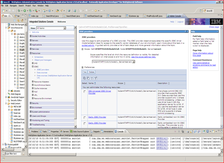The image size is (224, 163).
Task: Expand the Applications navigation section
Action: pos(31,45)
